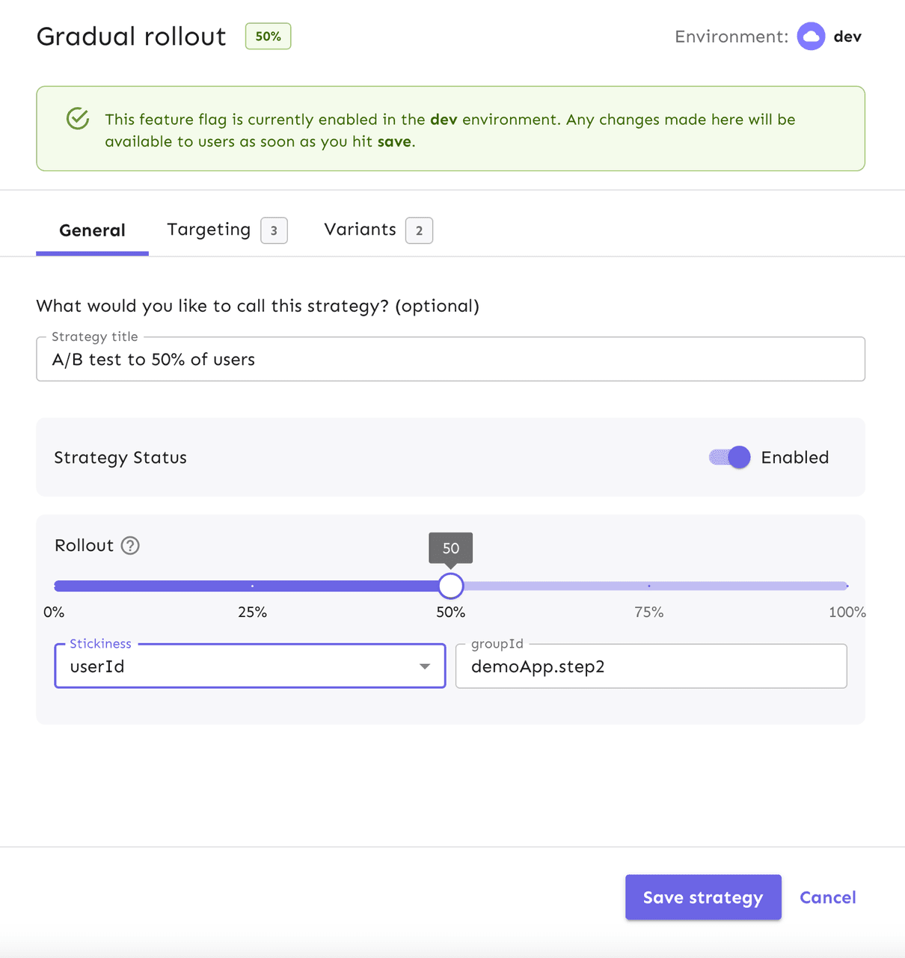
Task: Click the green checkmark icon in banner
Action: (x=78, y=119)
